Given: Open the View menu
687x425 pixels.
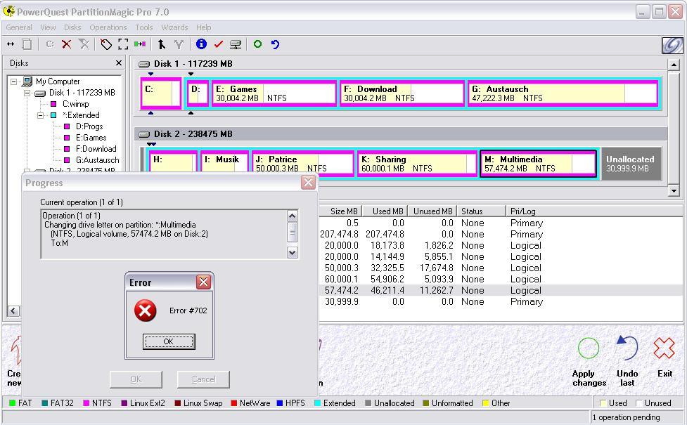Looking at the screenshot, I should [49, 27].
